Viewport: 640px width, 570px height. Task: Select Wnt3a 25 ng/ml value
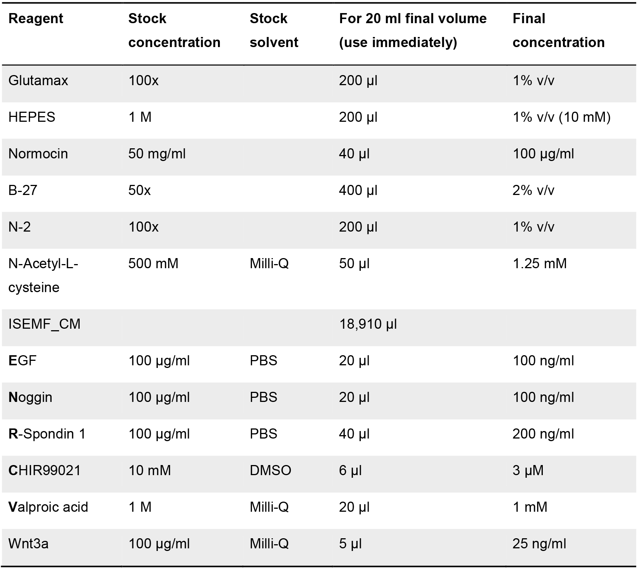(539, 544)
